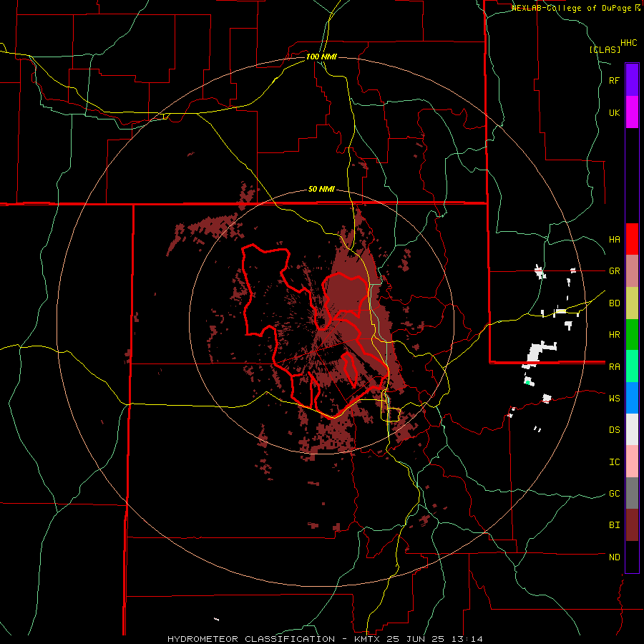This screenshot has width=644, height=644.
Task: Click the IC pink legend swatch
Action: click(x=632, y=462)
